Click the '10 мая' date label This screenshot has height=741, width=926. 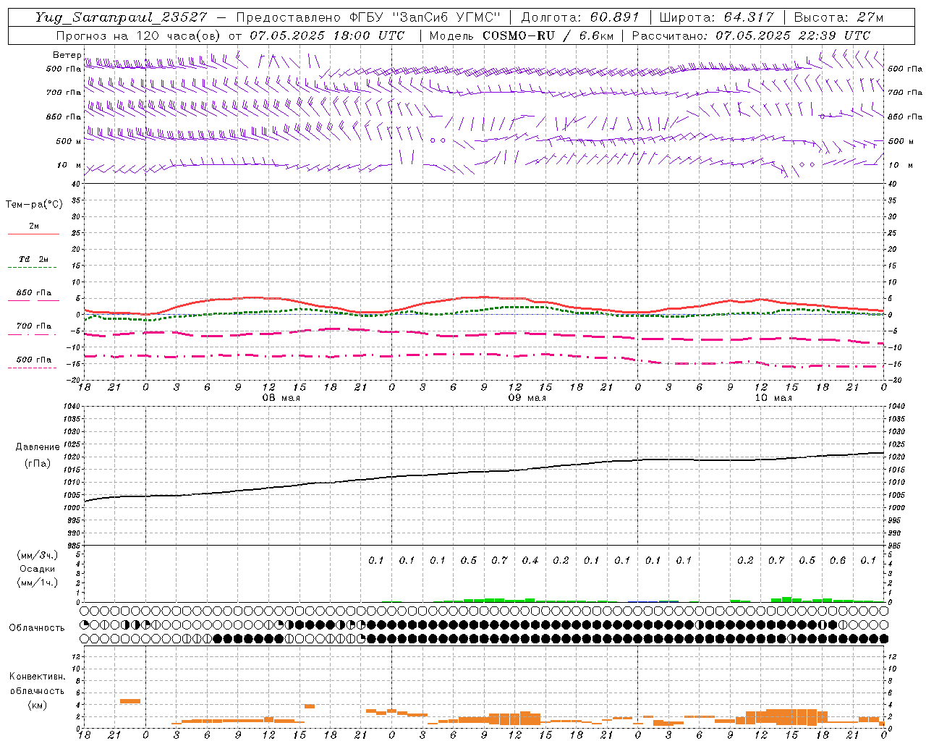click(773, 398)
